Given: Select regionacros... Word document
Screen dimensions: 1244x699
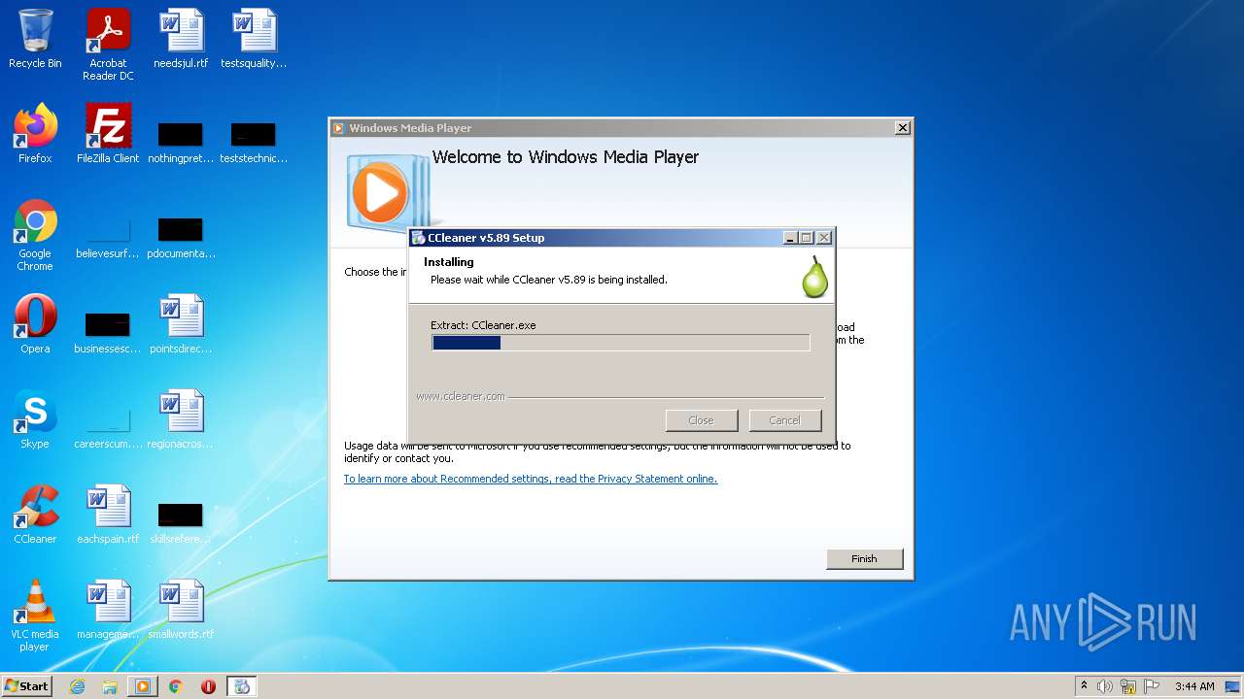Looking at the screenshot, I should [181, 419].
